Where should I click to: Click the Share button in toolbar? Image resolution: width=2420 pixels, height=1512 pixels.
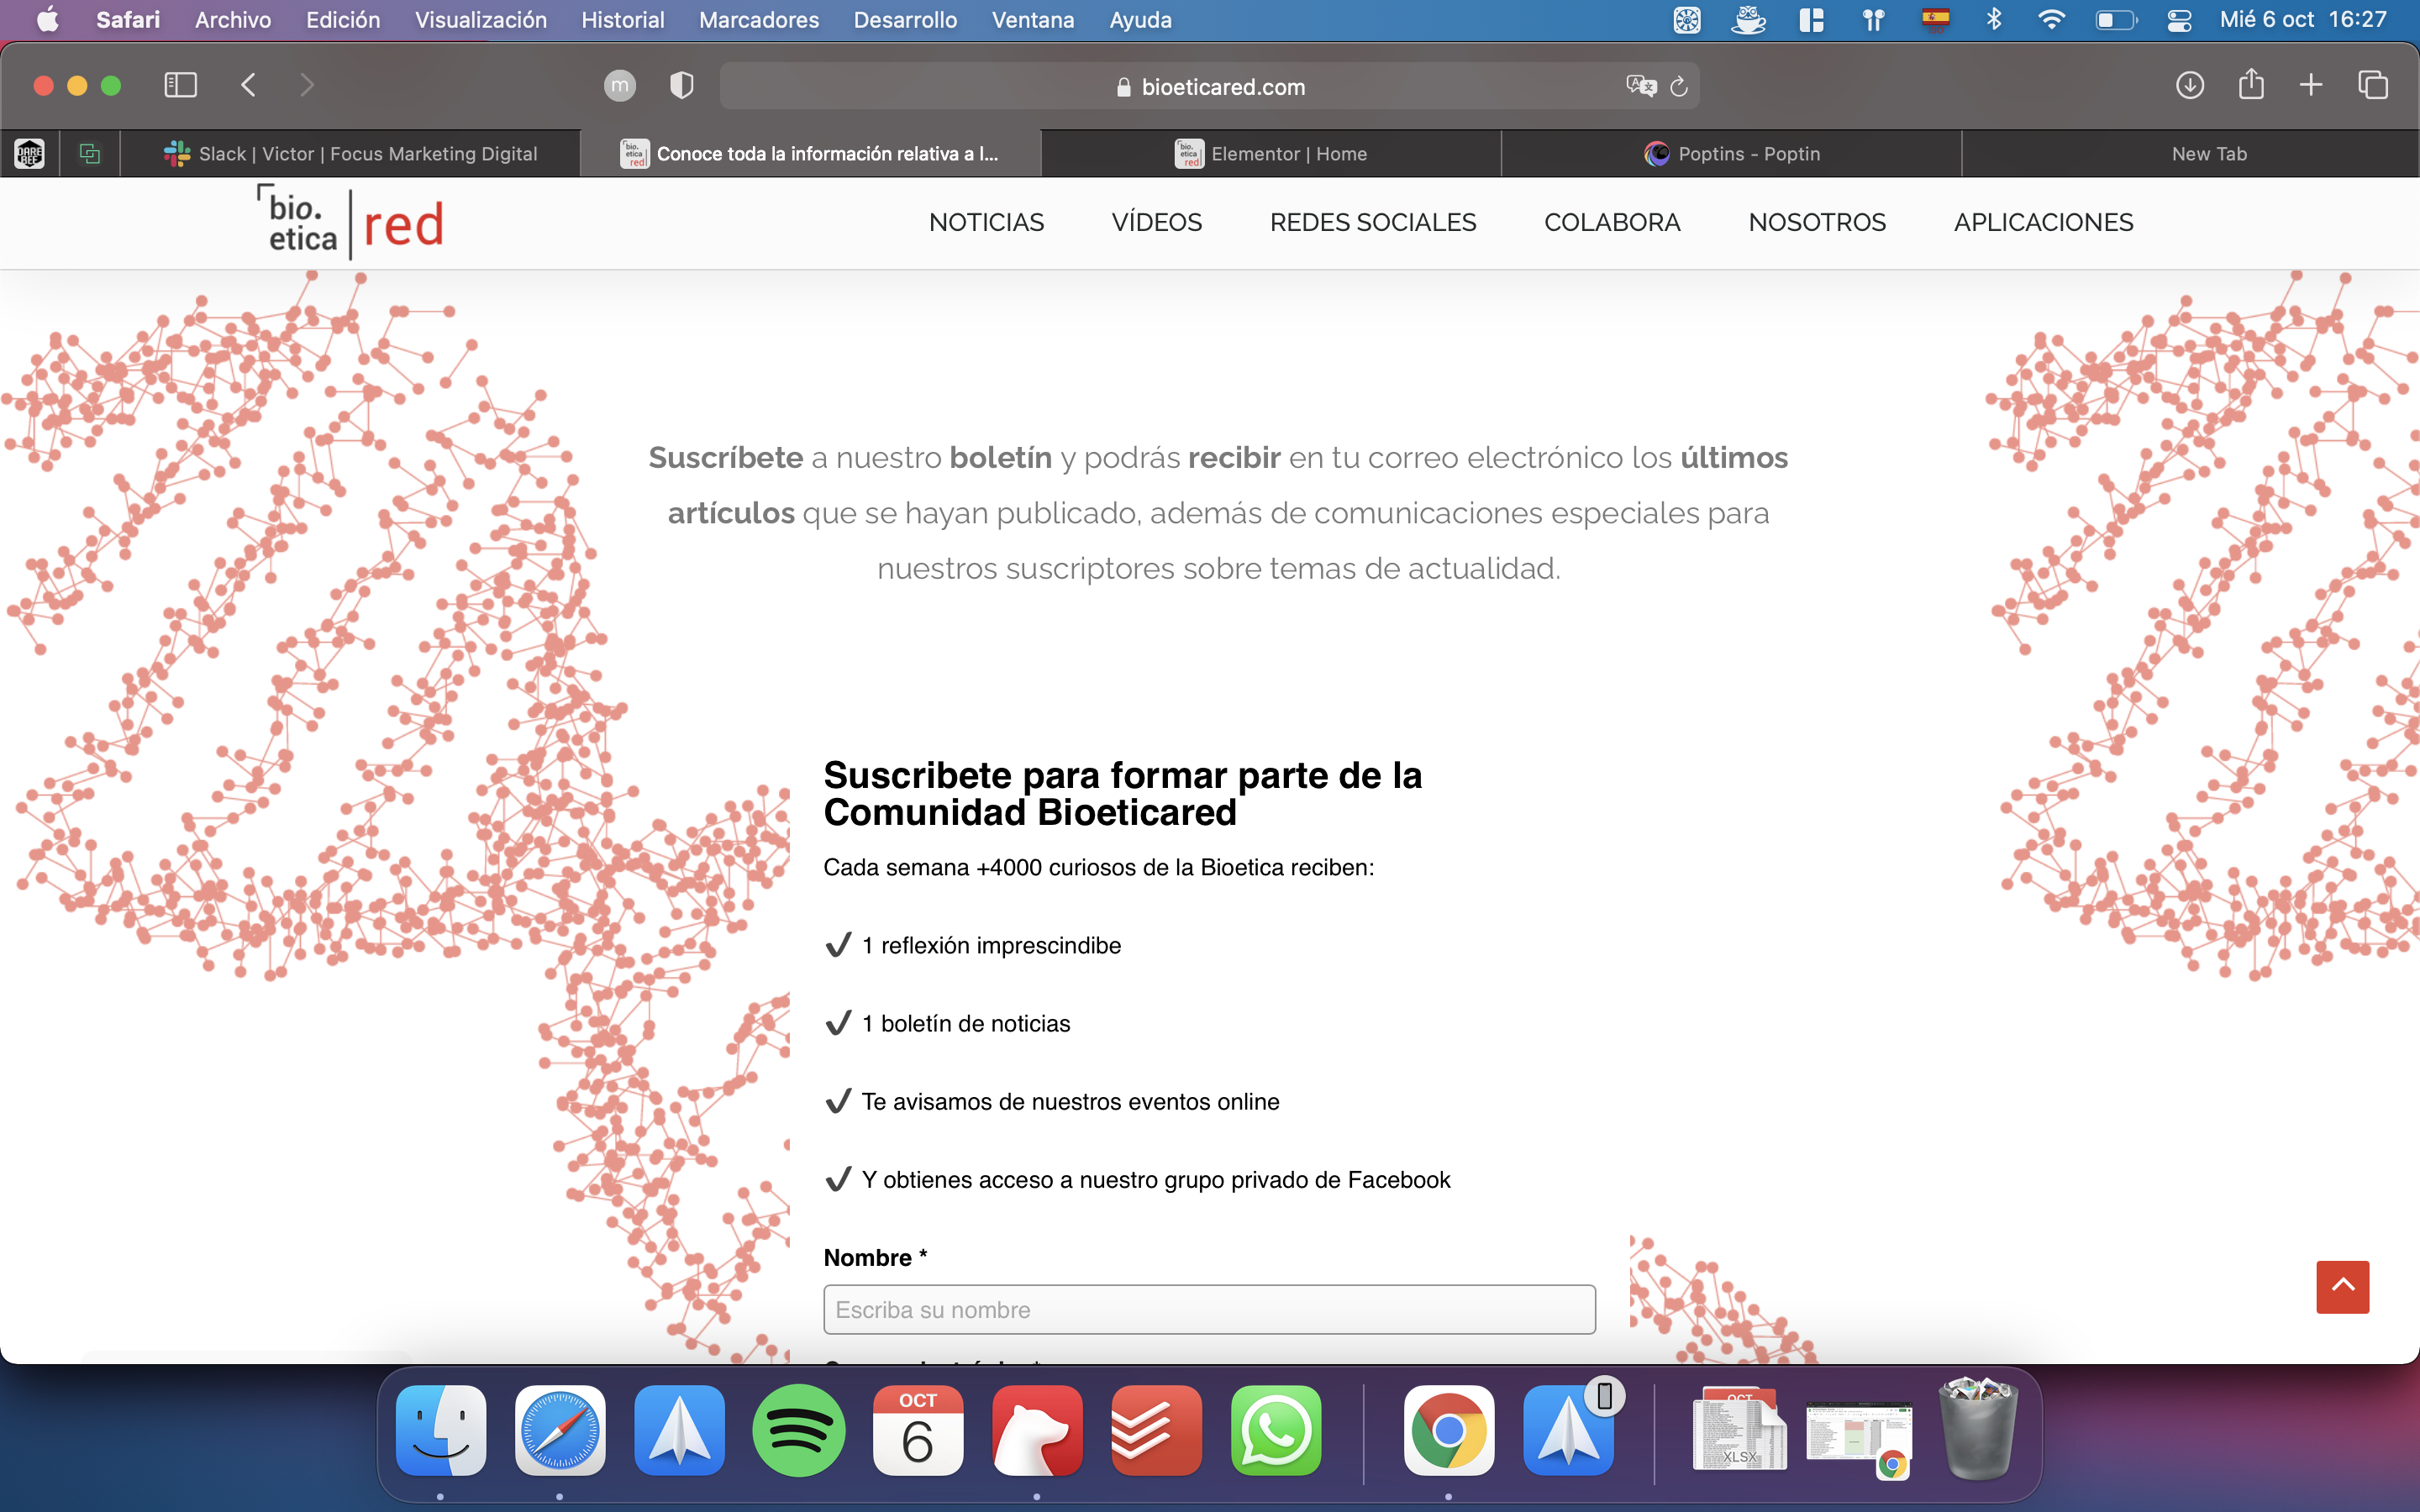2251,85
